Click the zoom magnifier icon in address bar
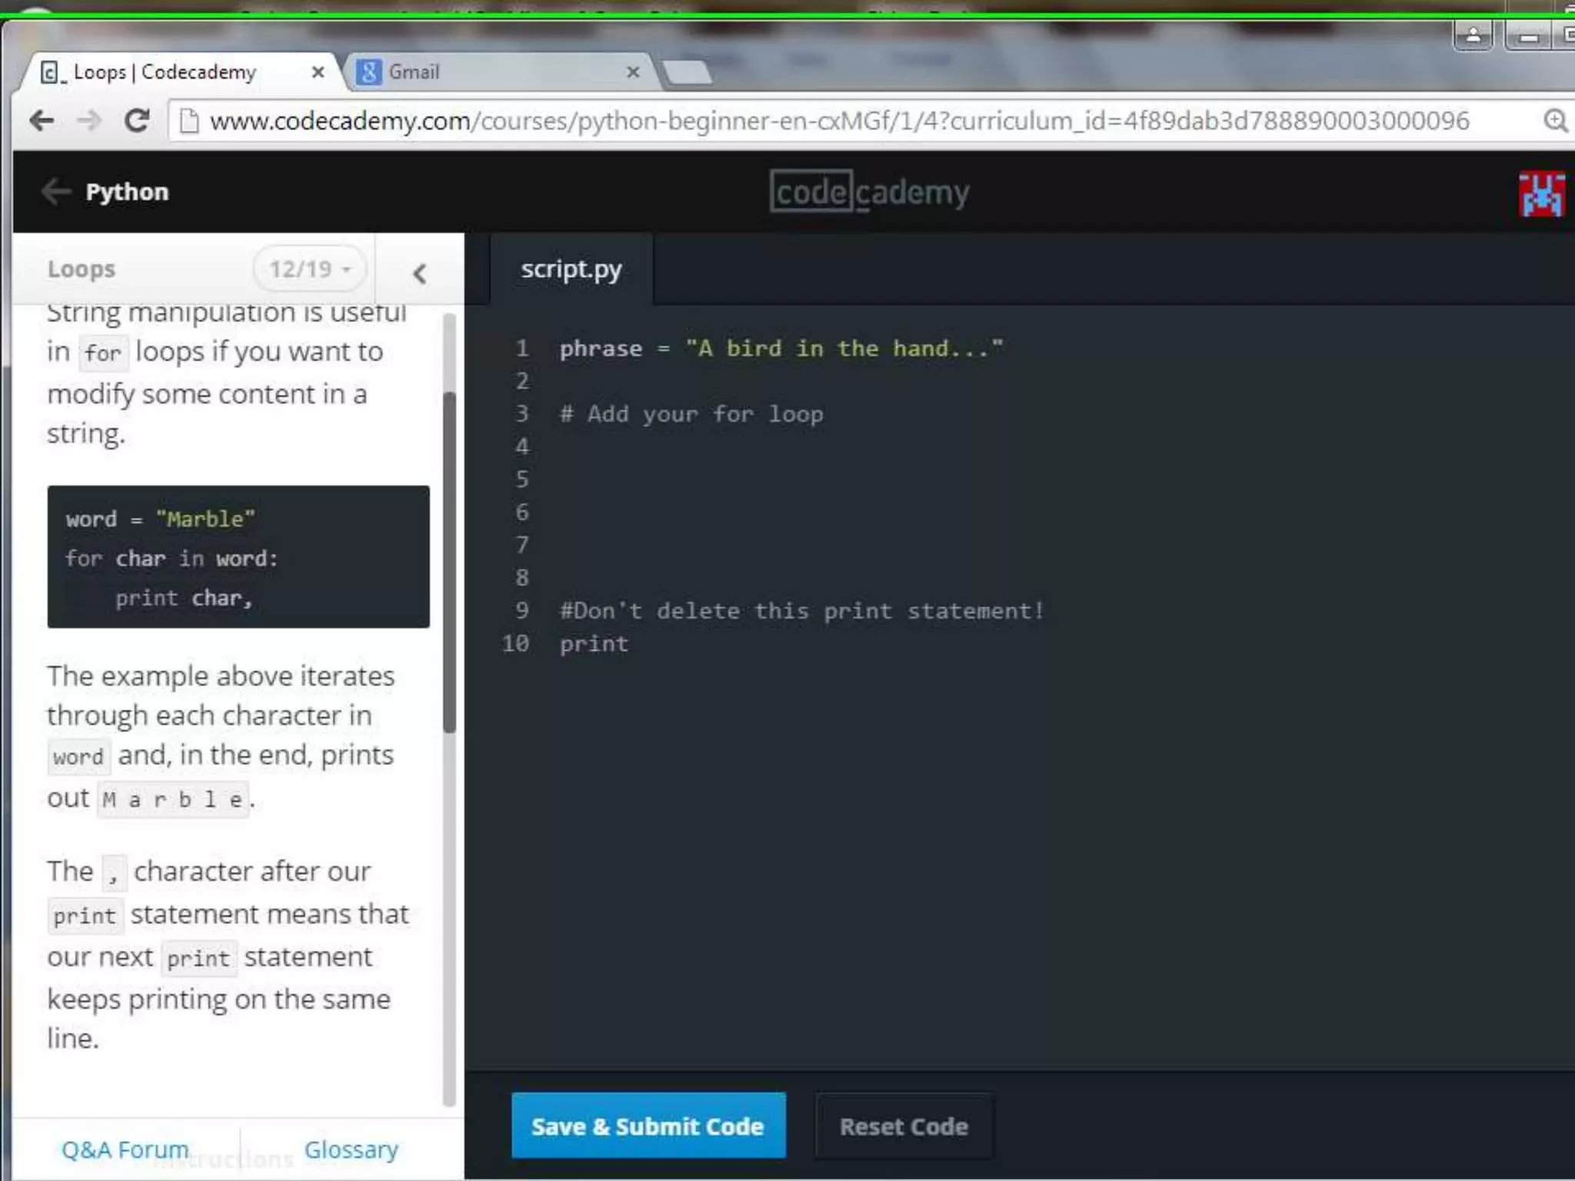 [x=1555, y=121]
